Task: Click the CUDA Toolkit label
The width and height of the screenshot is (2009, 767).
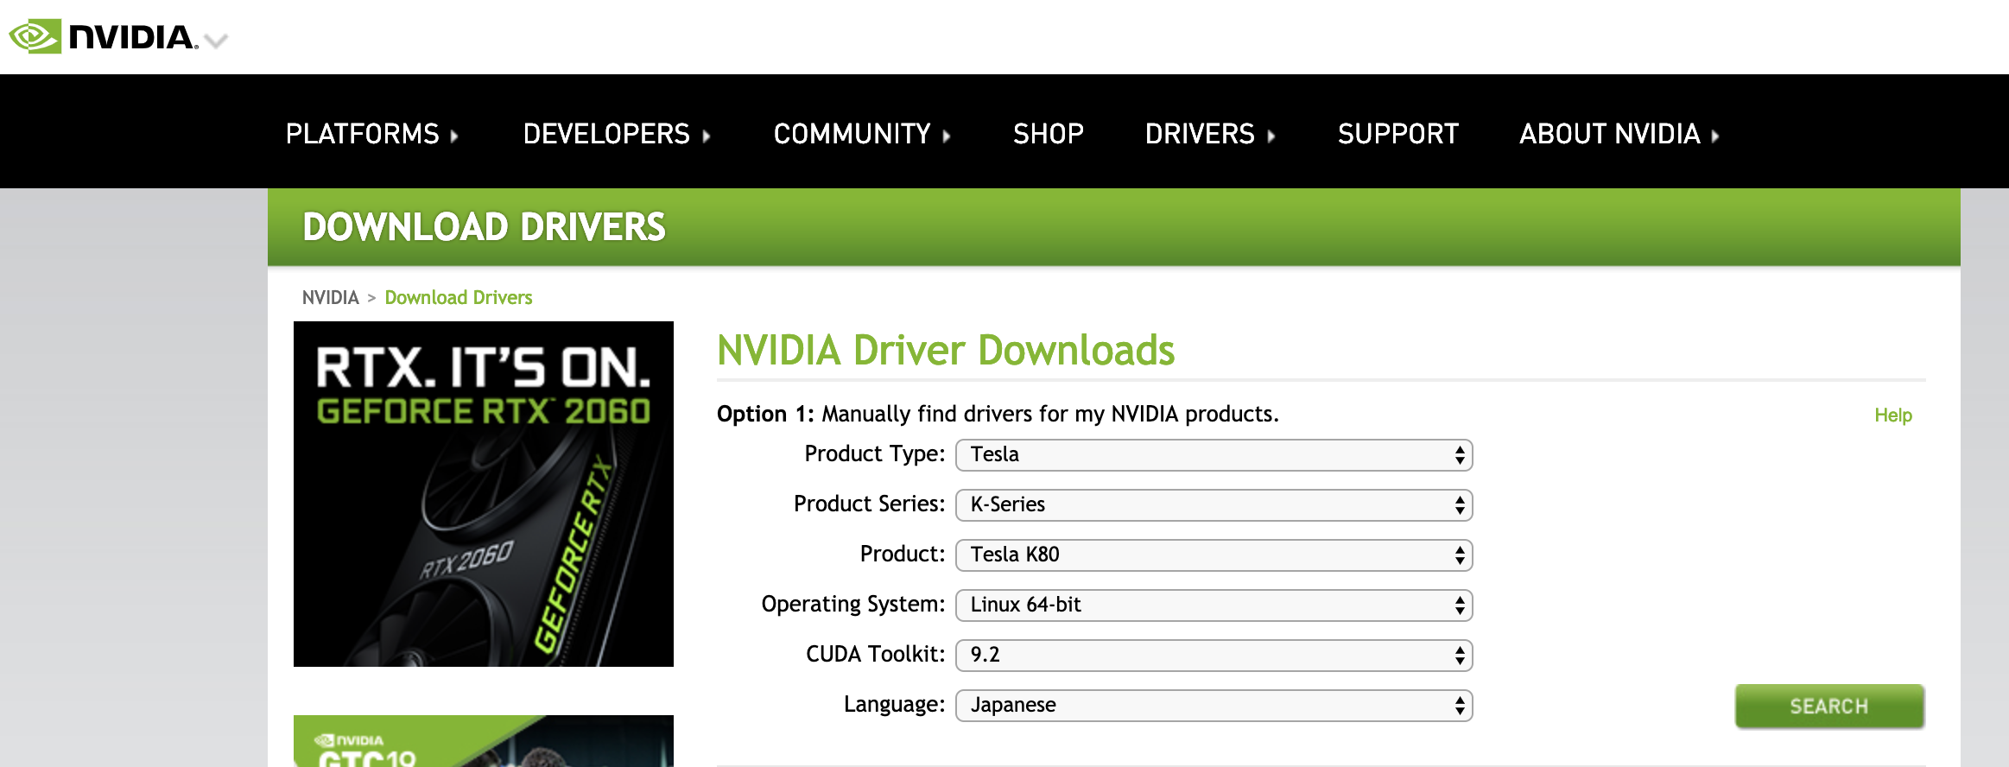Action: tap(876, 655)
